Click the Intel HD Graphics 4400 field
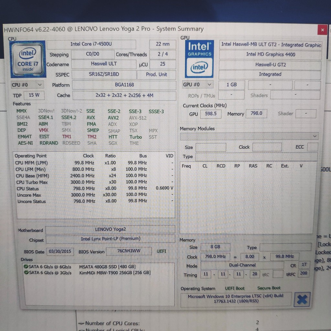331x331 pixels. (x=270, y=55)
